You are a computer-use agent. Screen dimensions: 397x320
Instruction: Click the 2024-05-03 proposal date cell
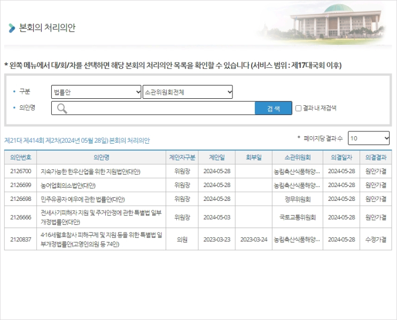(217, 217)
